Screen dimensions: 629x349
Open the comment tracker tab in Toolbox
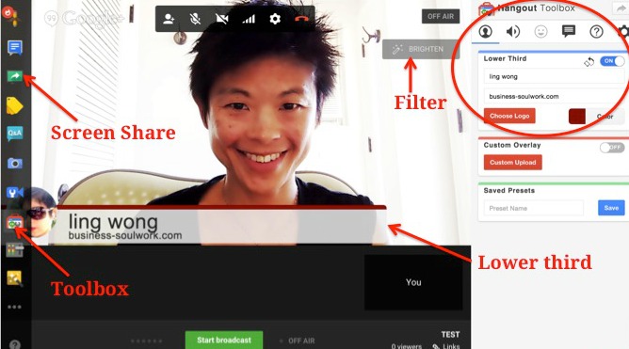pyautogui.click(x=569, y=31)
